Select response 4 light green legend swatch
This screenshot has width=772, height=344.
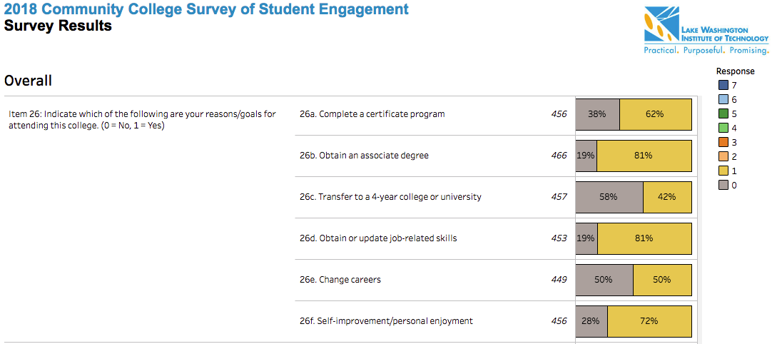coord(723,128)
